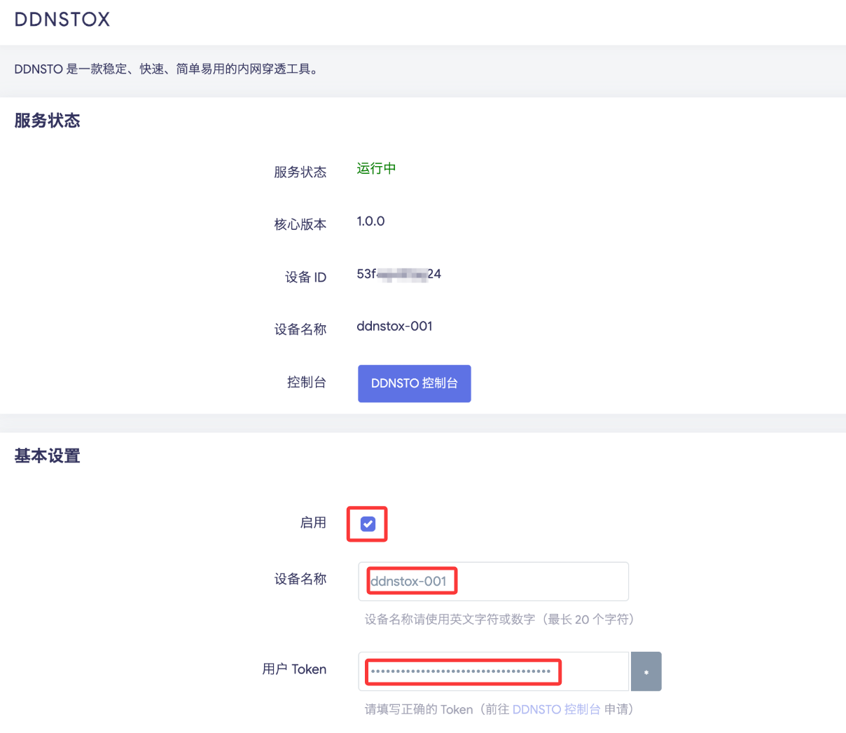This screenshot has height=733, width=846.
Task: Click into the 用户 Token password field
Action: coord(493,671)
